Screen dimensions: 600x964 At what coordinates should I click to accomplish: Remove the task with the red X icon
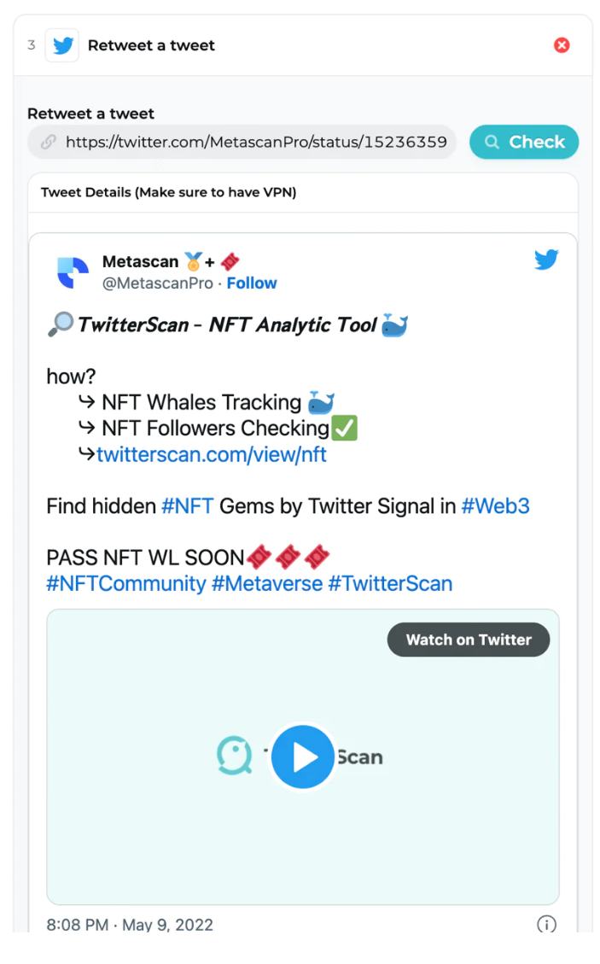562,45
